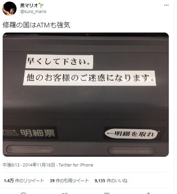The image size is (177, 194).
Task: View the 1.4万 件のリツイート list
Action: (x=24, y=181)
